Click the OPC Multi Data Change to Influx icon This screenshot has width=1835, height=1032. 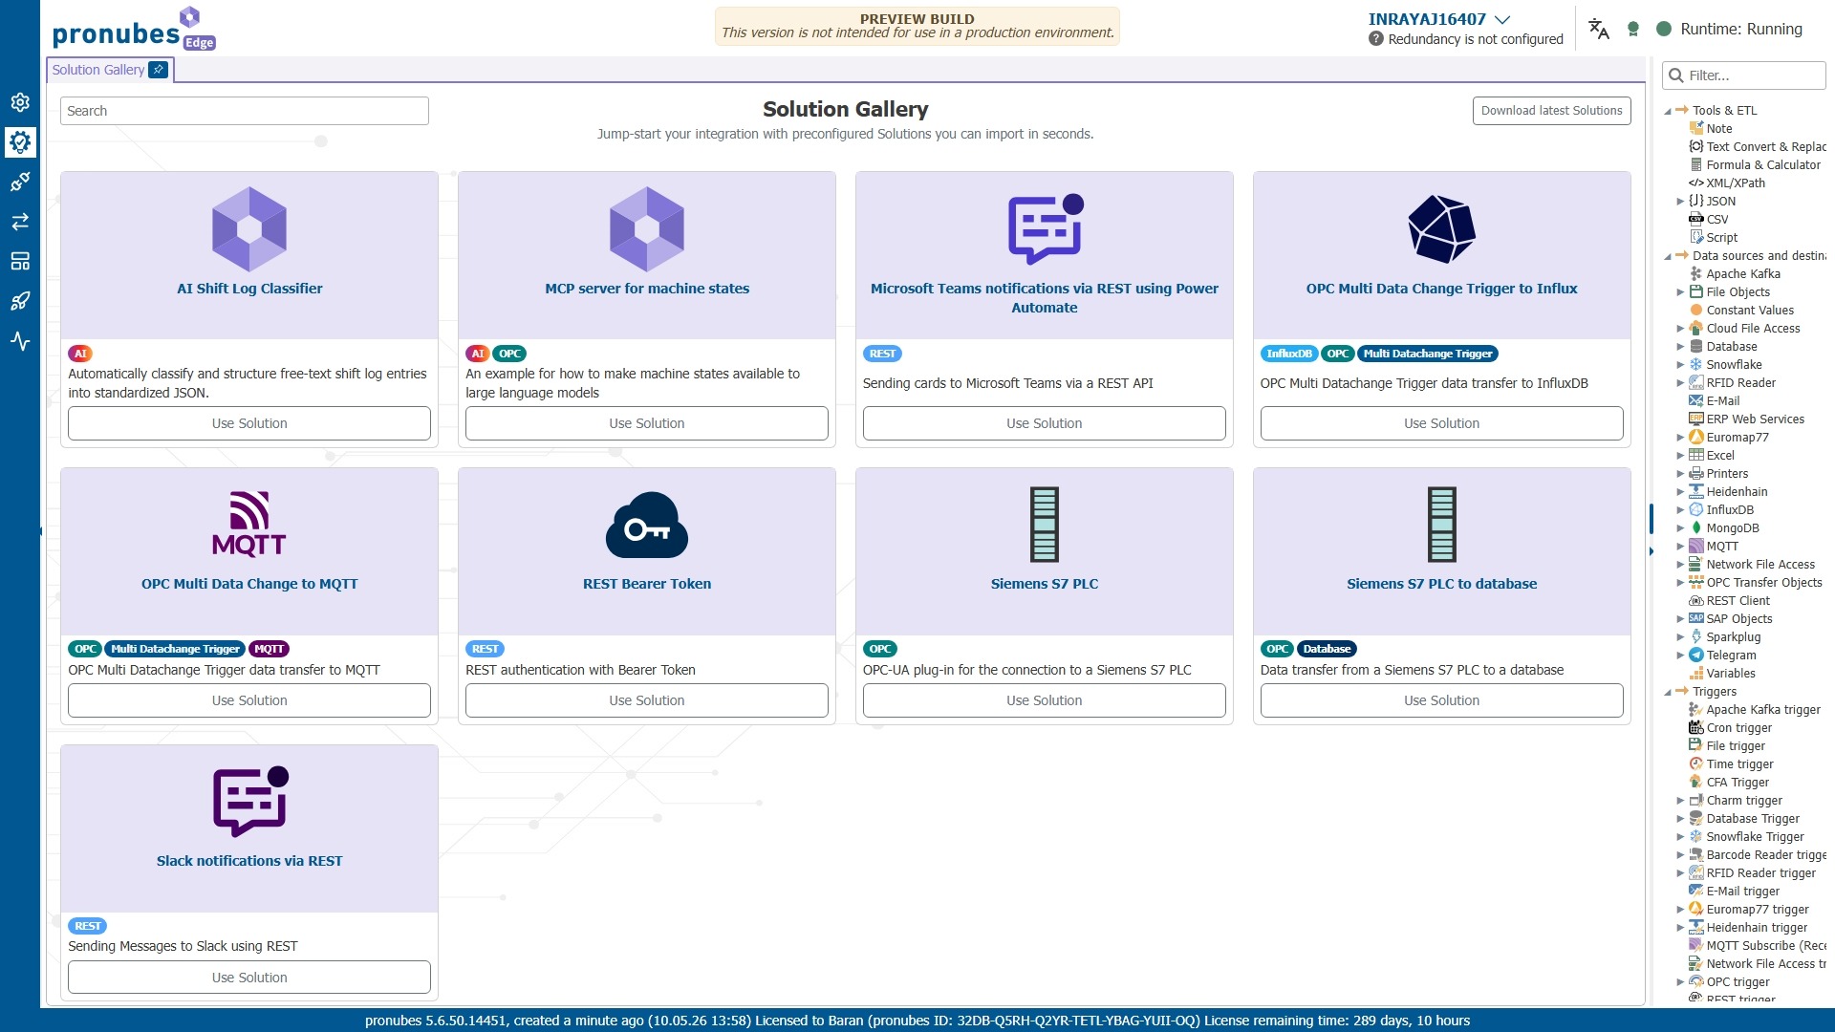tap(1441, 229)
